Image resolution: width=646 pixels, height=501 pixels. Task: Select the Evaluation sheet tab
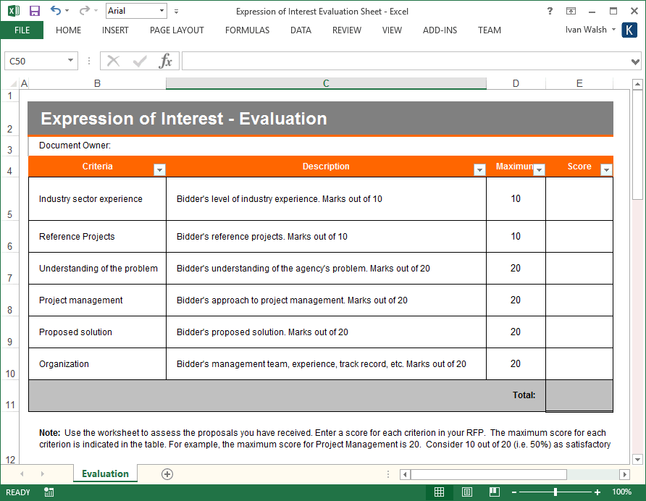click(106, 473)
